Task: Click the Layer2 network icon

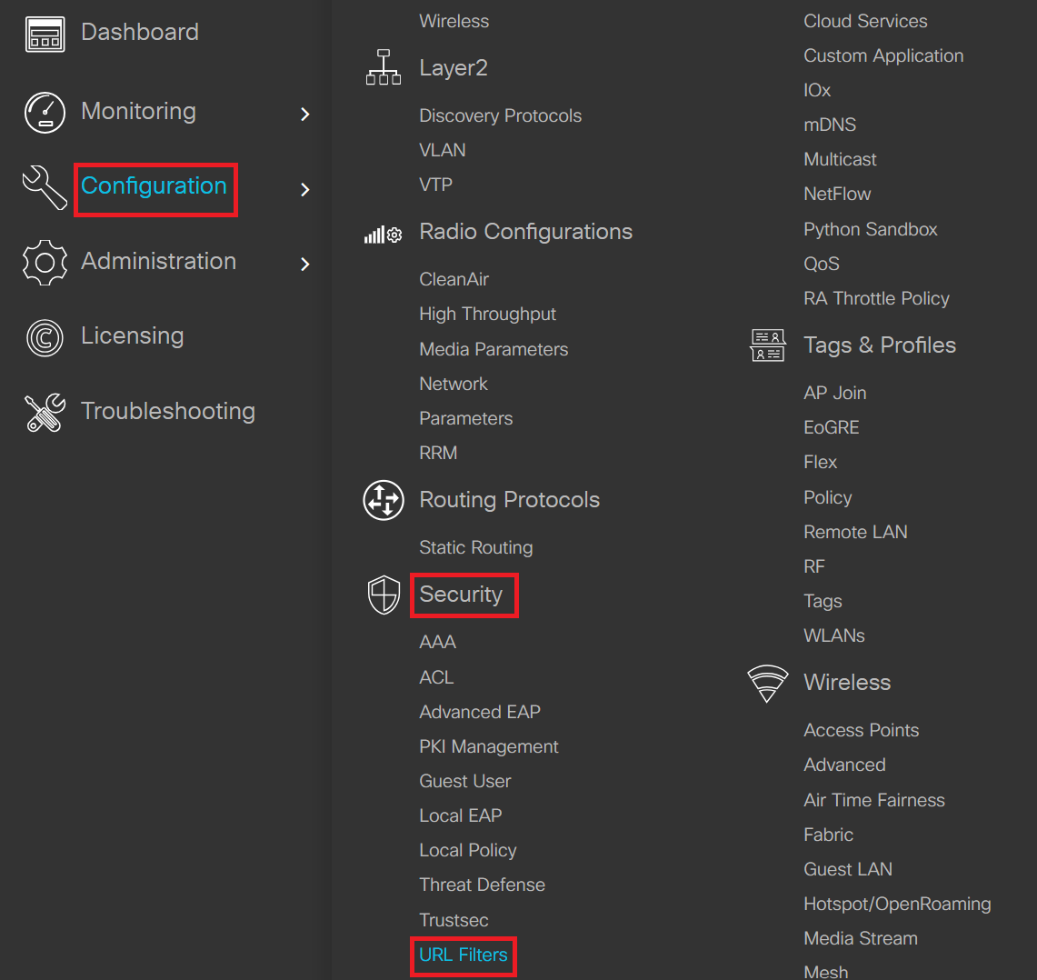Action: pos(384,68)
